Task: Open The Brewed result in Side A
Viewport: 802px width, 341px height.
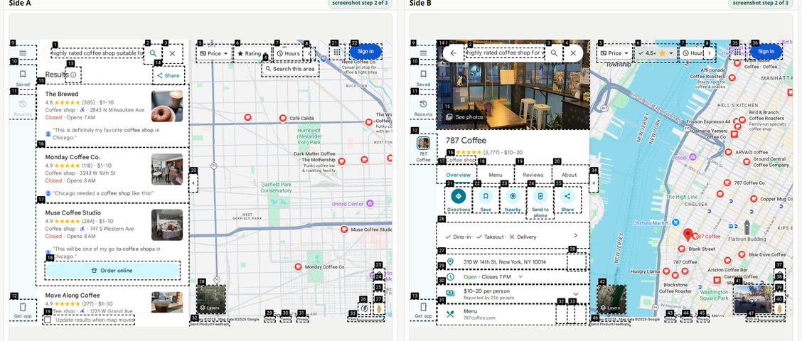Action: point(112,116)
